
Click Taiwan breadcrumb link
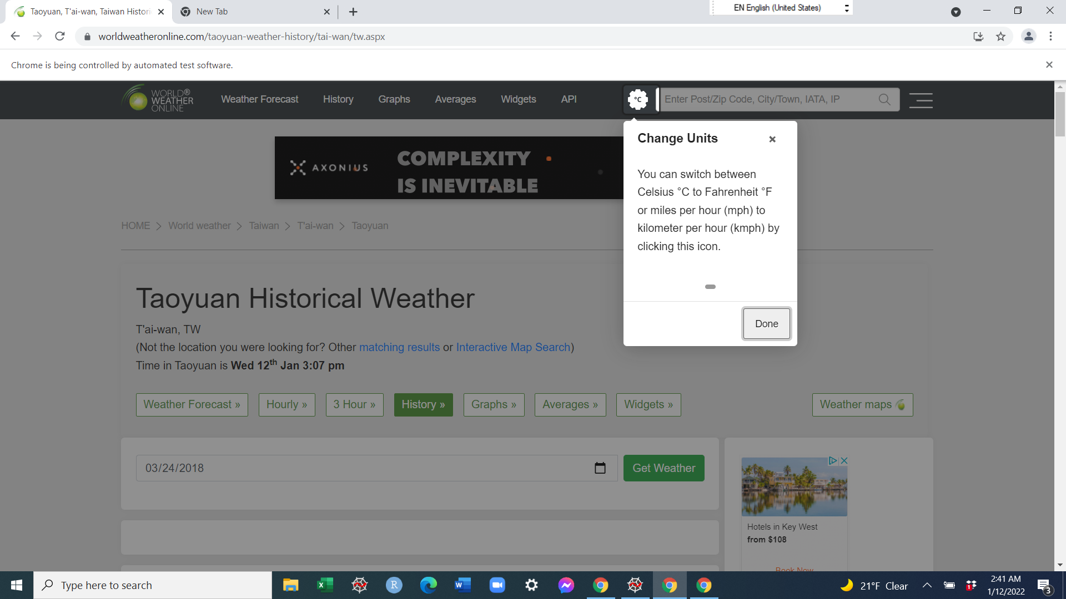point(264,226)
